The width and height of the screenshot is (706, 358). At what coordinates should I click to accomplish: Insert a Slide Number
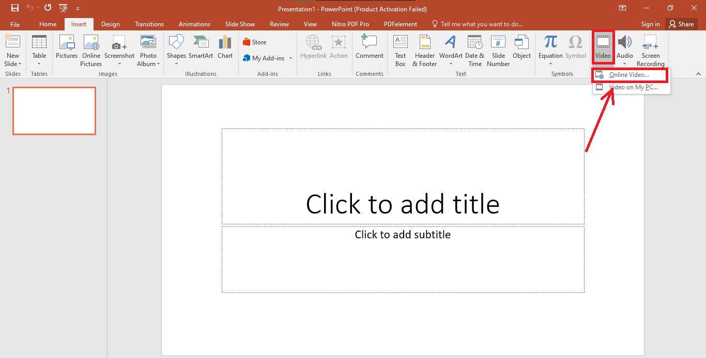(x=498, y=50)
